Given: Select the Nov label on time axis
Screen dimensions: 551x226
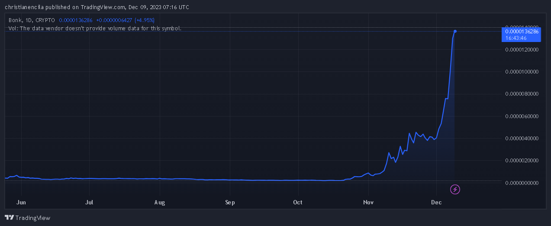Looking at the screenshot, I should (x=368, y=202).
